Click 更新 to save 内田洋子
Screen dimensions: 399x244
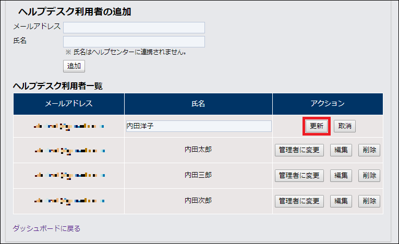(317, 126)
